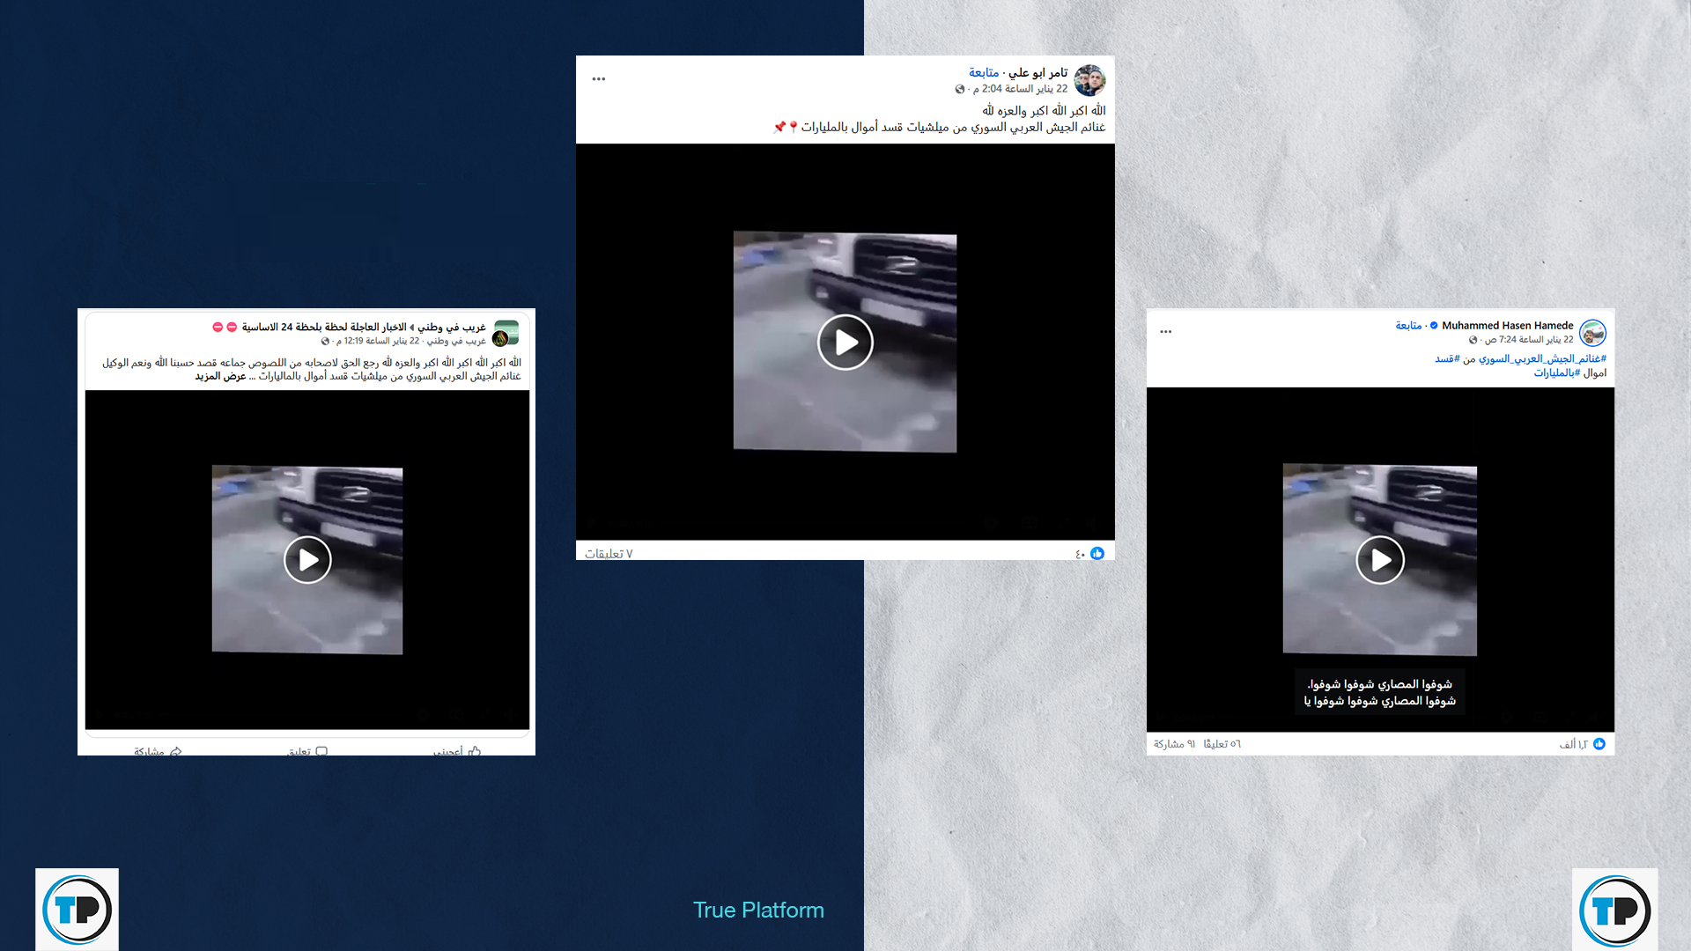Open three-dots menu on center post
This screenshot has height=951, width=1691.
599,79
